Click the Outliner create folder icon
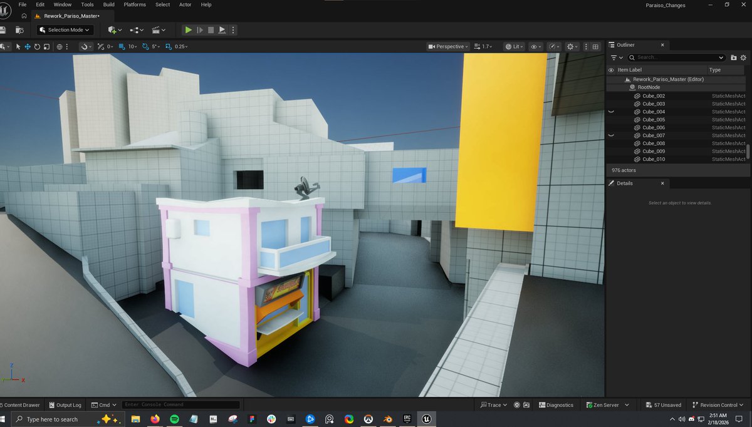The width and height of the screenshot is (752, 427). click(x=734, y=58)
